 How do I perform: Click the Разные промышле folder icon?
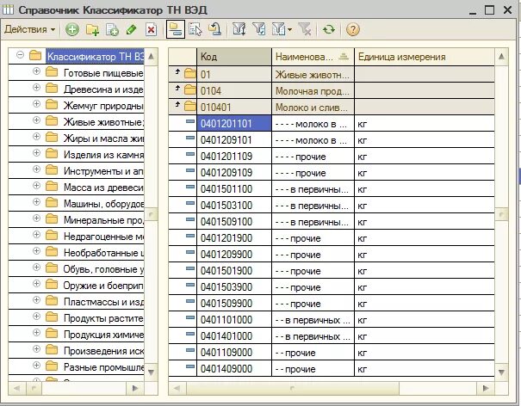pos(52,366)
